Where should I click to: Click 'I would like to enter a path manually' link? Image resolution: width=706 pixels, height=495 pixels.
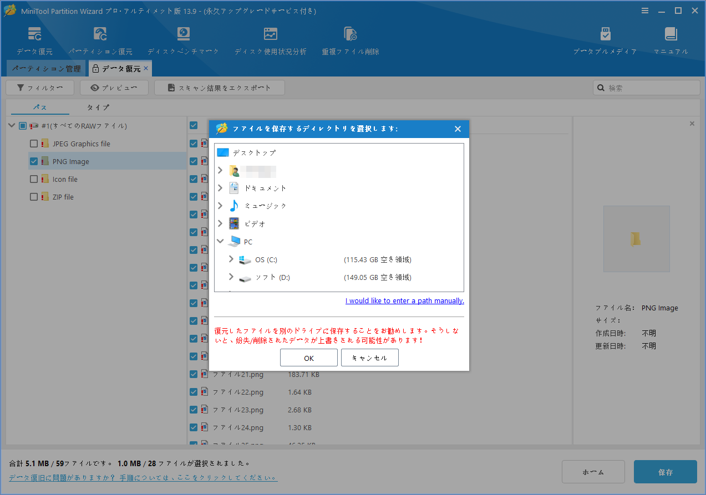click(x=405, y=300)
